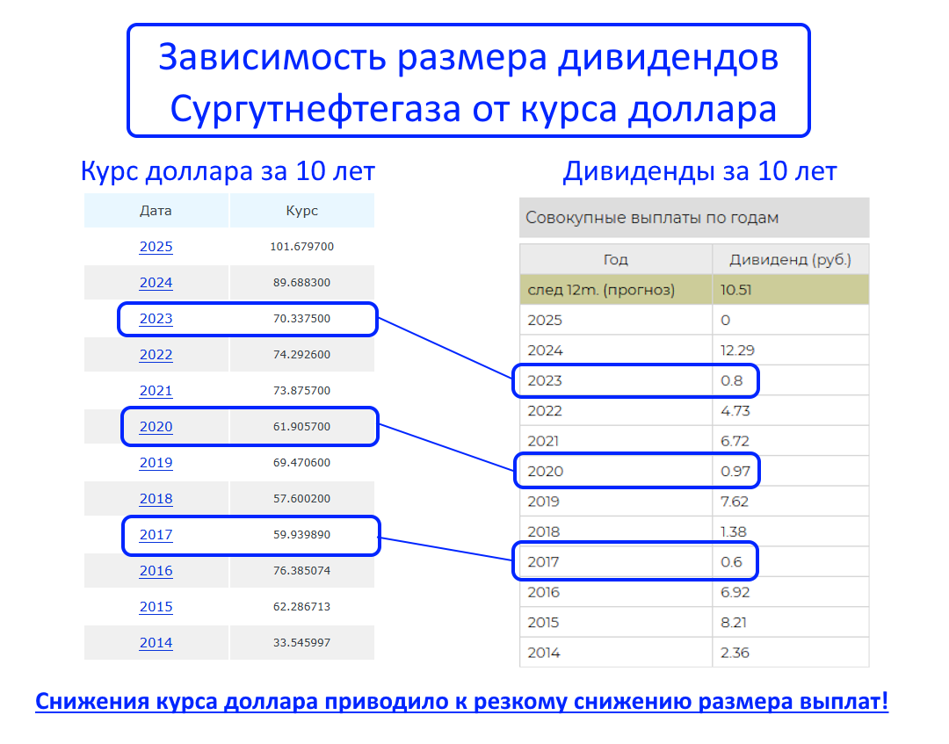Open the 2023 year link
This screenshot has height=744, width=949.
pyautogui.click(x=156, y=319)
